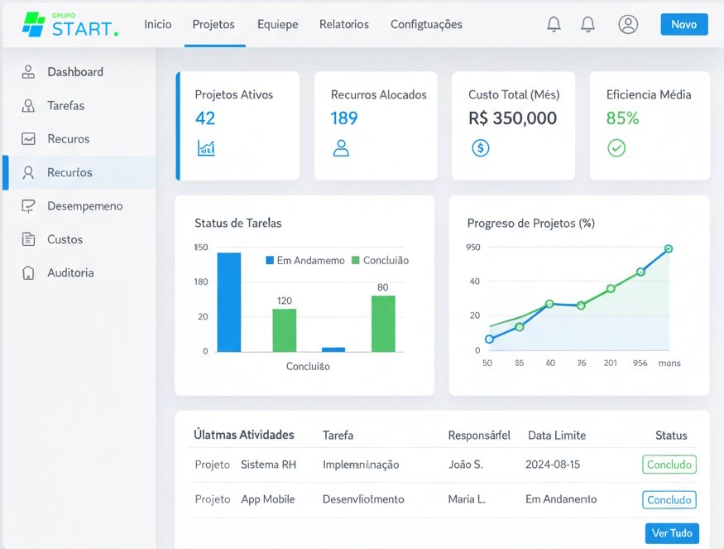Screen dimensions: 724x549
Task: Click the Concludo status badge for Sistema RH
Action: click(x=669, y=465)
